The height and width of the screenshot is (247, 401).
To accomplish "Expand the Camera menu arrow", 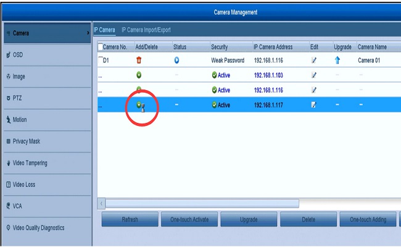I will (88, 33).
